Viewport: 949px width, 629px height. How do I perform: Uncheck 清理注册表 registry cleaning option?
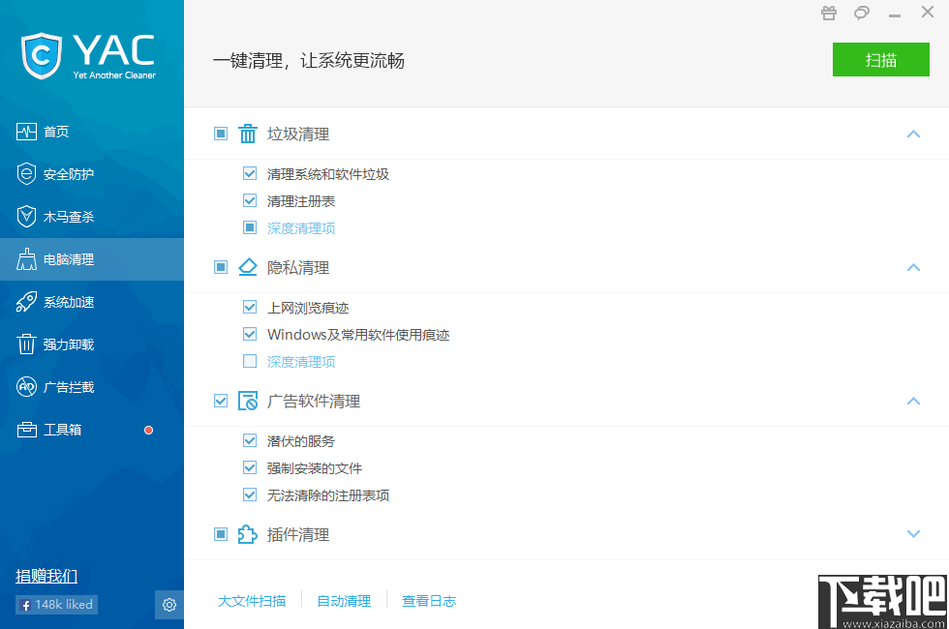[250, 200]
